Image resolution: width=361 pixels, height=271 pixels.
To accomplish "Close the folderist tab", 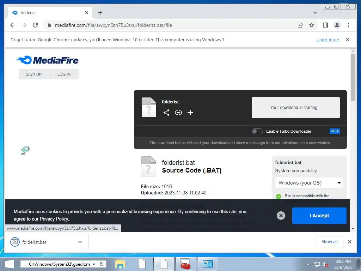I will tap(87, 13).
